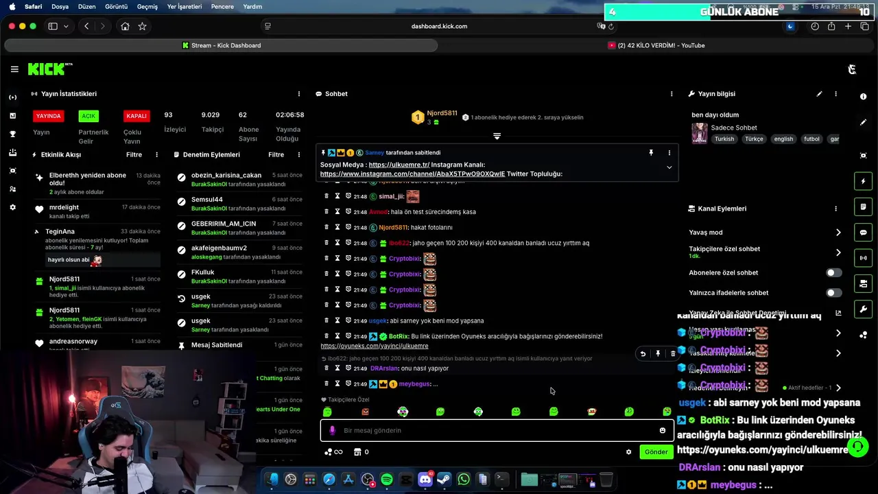The height and width of the screenshot is (494, 878).
Task: Click the wrench widget icon in right rail
Action: (863, 309)
